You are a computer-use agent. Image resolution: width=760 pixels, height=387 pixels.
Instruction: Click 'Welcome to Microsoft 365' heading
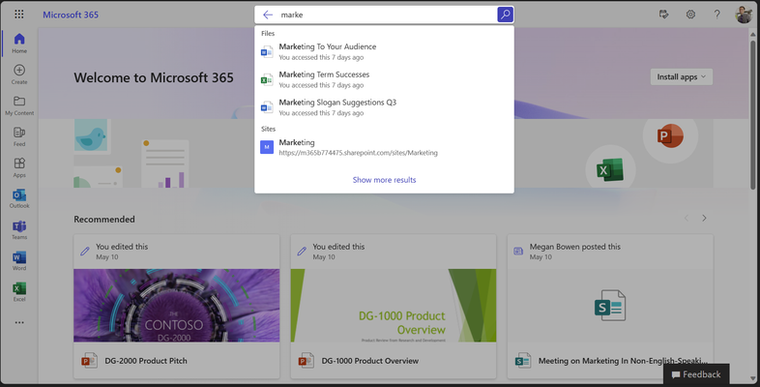pos(154,77)
